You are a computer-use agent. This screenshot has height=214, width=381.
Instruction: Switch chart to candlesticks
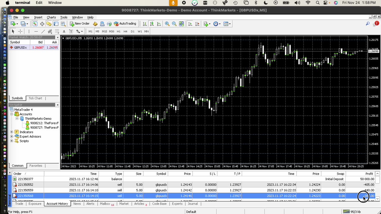coord(152,24)
